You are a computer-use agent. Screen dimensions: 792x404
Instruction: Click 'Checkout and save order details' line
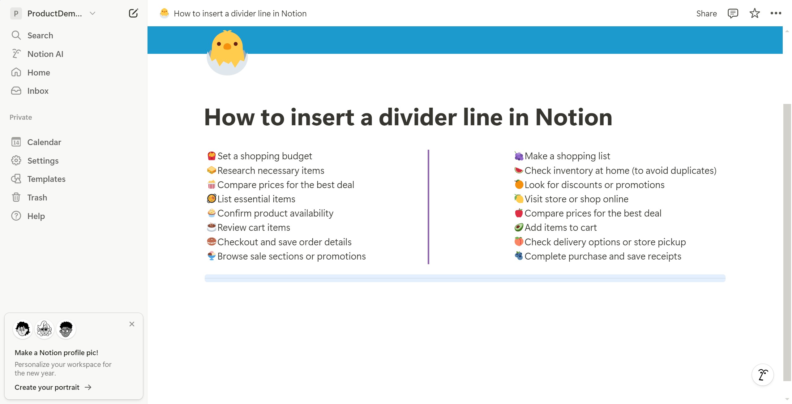pyautogui.click(x=284, y=242)
